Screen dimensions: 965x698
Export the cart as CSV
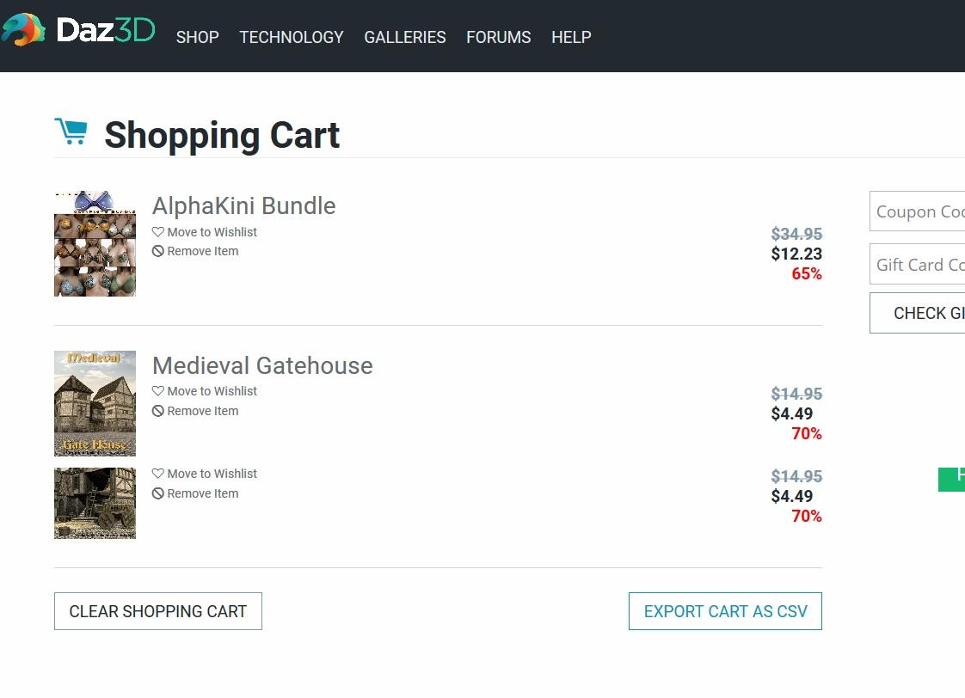point(725,611)
